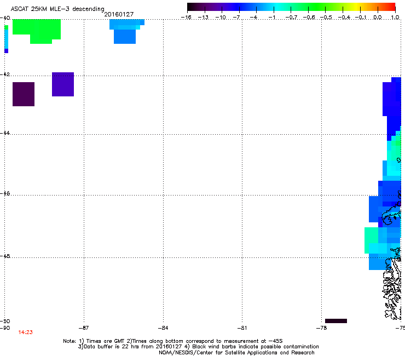This screenshot has width=405, height=356.
Task: Click the color bar legend at top
Action: (x=291, y=7)
